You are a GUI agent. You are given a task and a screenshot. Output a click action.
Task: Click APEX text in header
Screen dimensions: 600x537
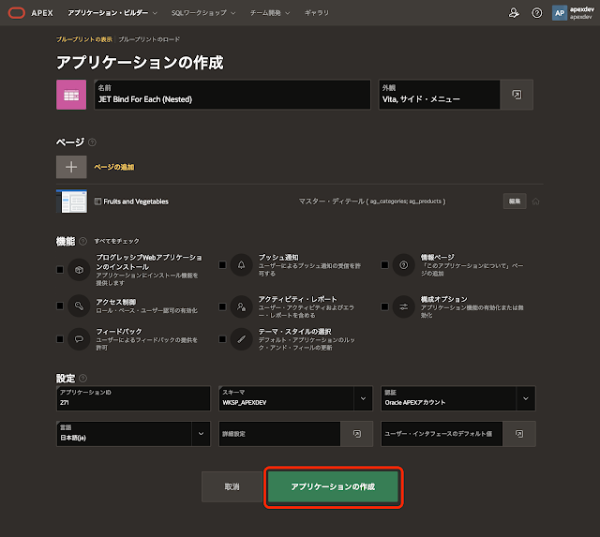pos(42,13)
